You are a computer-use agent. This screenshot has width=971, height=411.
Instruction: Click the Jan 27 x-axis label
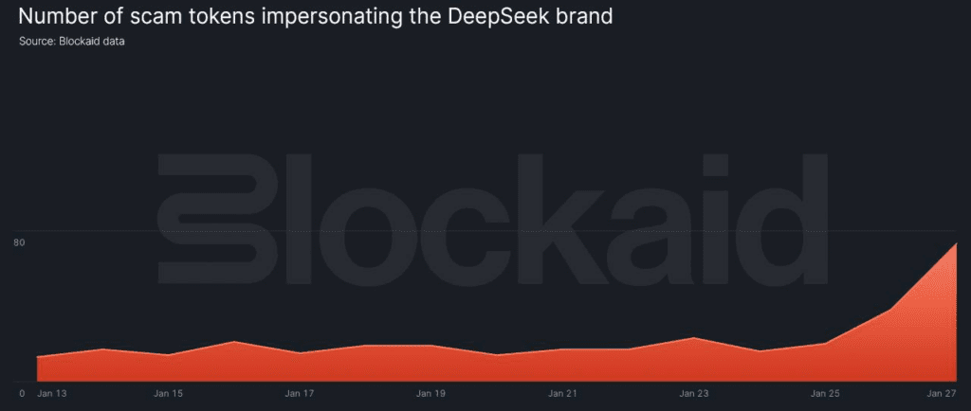[941, 393]
